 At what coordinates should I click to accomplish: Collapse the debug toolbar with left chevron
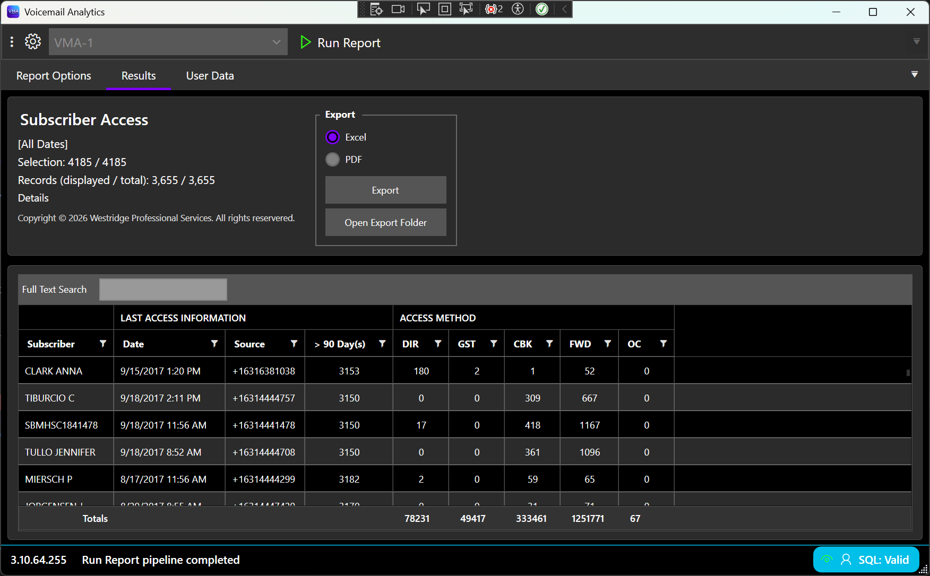tap(564, 9)
